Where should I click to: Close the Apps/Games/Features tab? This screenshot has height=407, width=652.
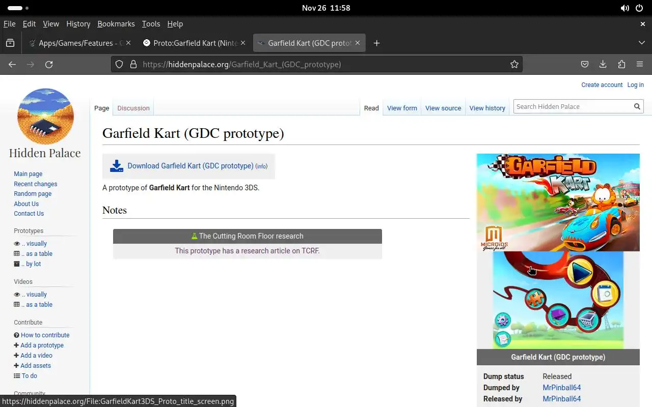point(128,43)
